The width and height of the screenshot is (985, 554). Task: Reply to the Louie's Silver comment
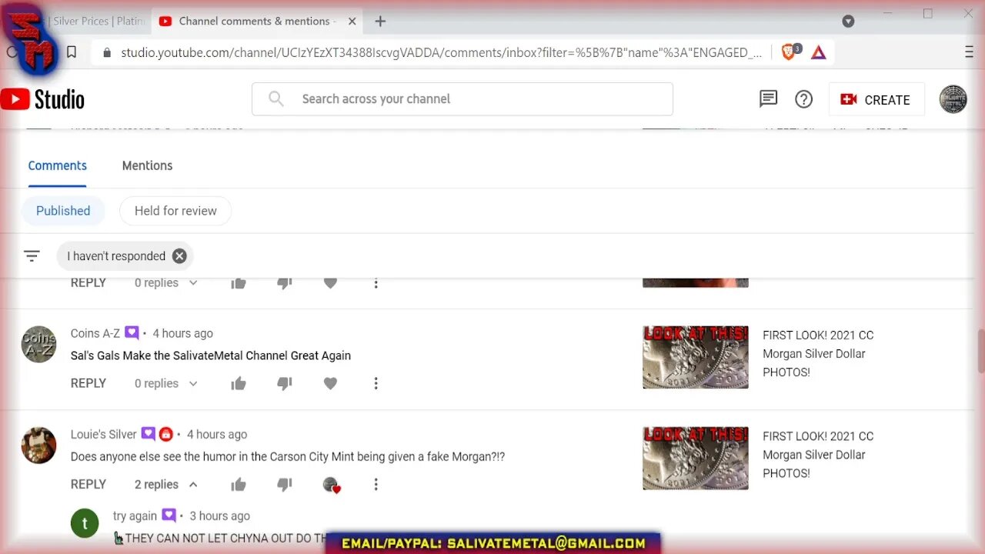pyautogui.click(x=88, y=484)
